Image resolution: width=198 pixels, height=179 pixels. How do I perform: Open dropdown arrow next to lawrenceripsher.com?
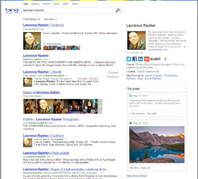pos(49,59)
